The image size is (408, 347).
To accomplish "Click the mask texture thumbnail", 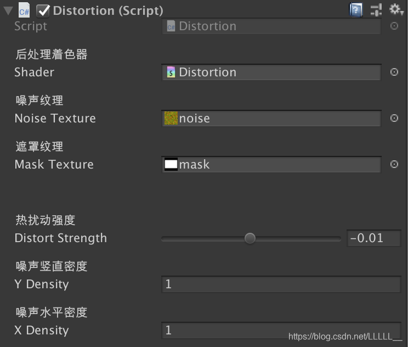I will point(171,164).
